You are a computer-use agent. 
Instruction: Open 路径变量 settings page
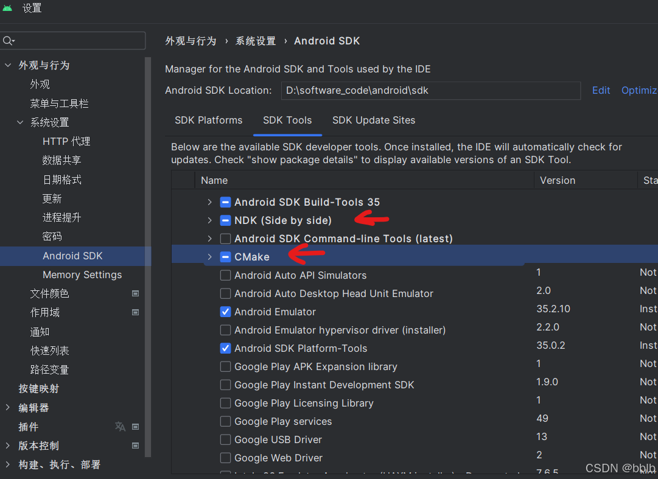pyautogui.click(x=49, y=369)
